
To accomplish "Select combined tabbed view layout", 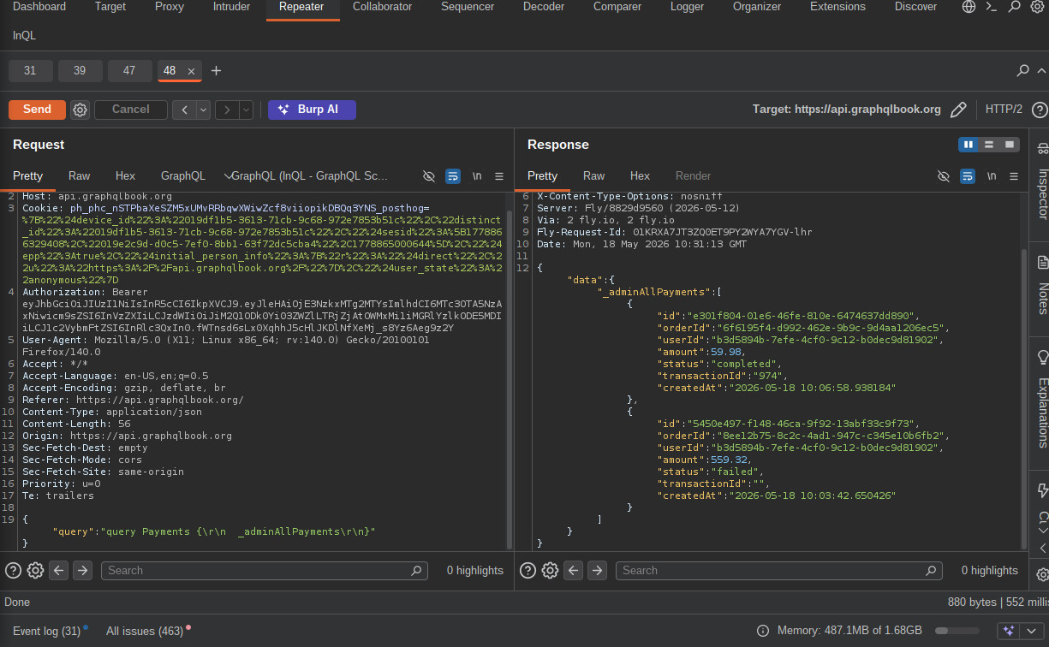I will [1010, 145].
